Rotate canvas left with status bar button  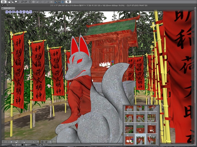pyautogui.click(x=39, y=145)
